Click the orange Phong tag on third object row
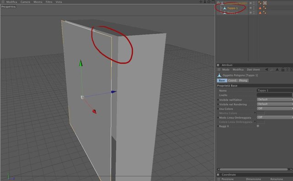 (x=260, y=13)
